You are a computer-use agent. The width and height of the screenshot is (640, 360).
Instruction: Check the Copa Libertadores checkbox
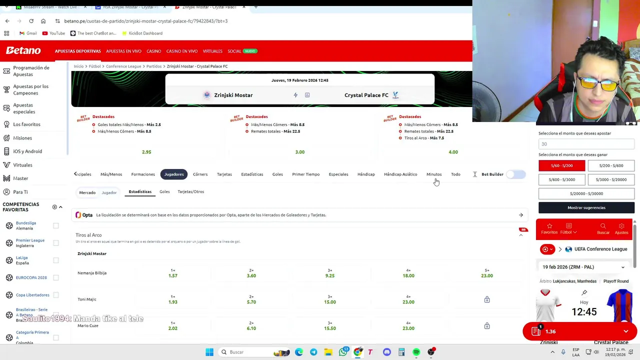tap(56, 295)
